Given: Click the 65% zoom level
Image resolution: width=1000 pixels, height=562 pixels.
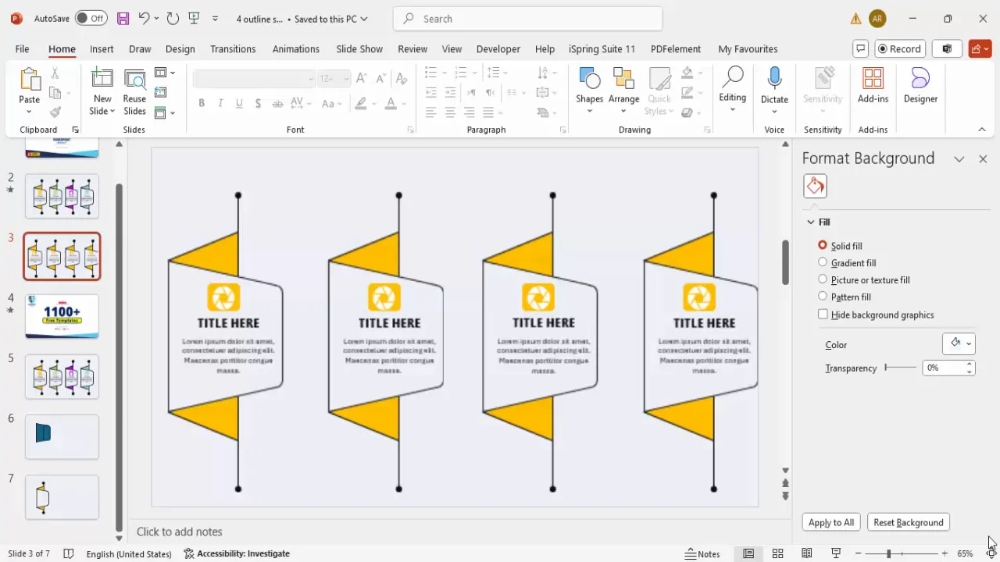Looking at the screenshot, I should (965, 553).
